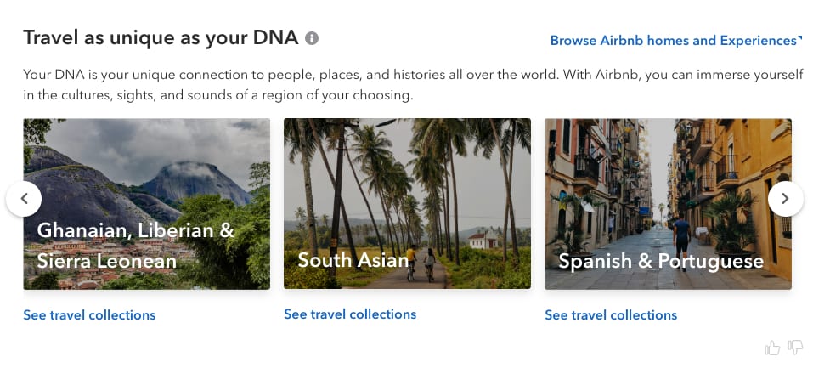Click the Ghanaian, Liberian & Sierra Leonean title
The image size is (830, 368).
[136, 245]
